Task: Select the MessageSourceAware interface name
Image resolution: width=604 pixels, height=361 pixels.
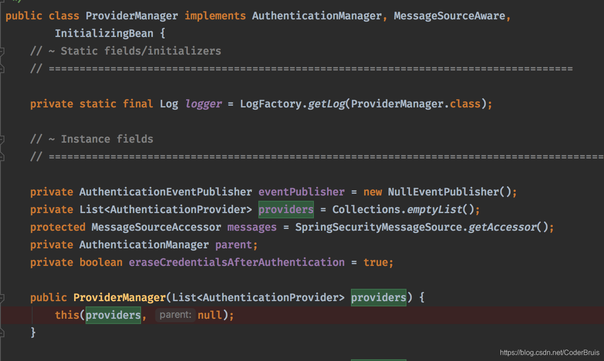Action: pyautogui.click(x=449, y=16)
